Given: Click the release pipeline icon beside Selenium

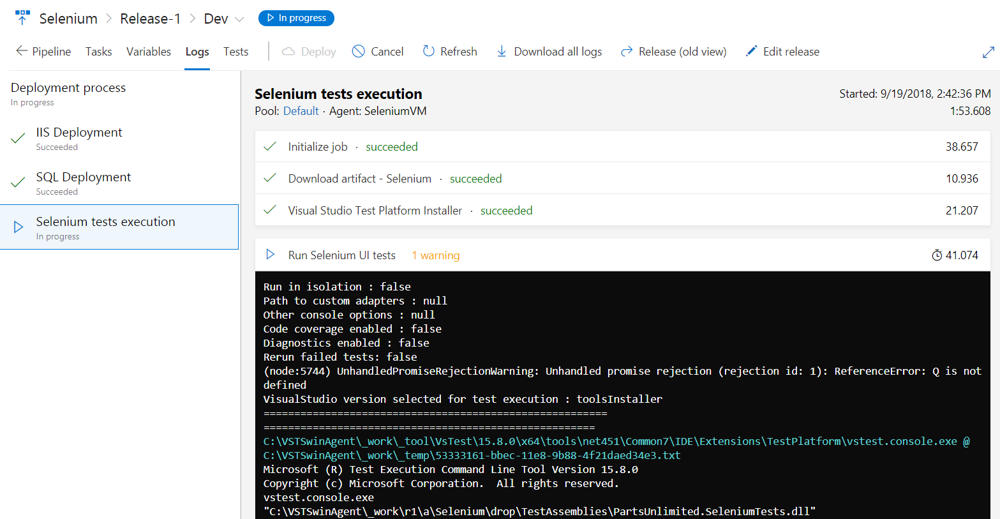Looking at the screenshot, I should (23, 18).
